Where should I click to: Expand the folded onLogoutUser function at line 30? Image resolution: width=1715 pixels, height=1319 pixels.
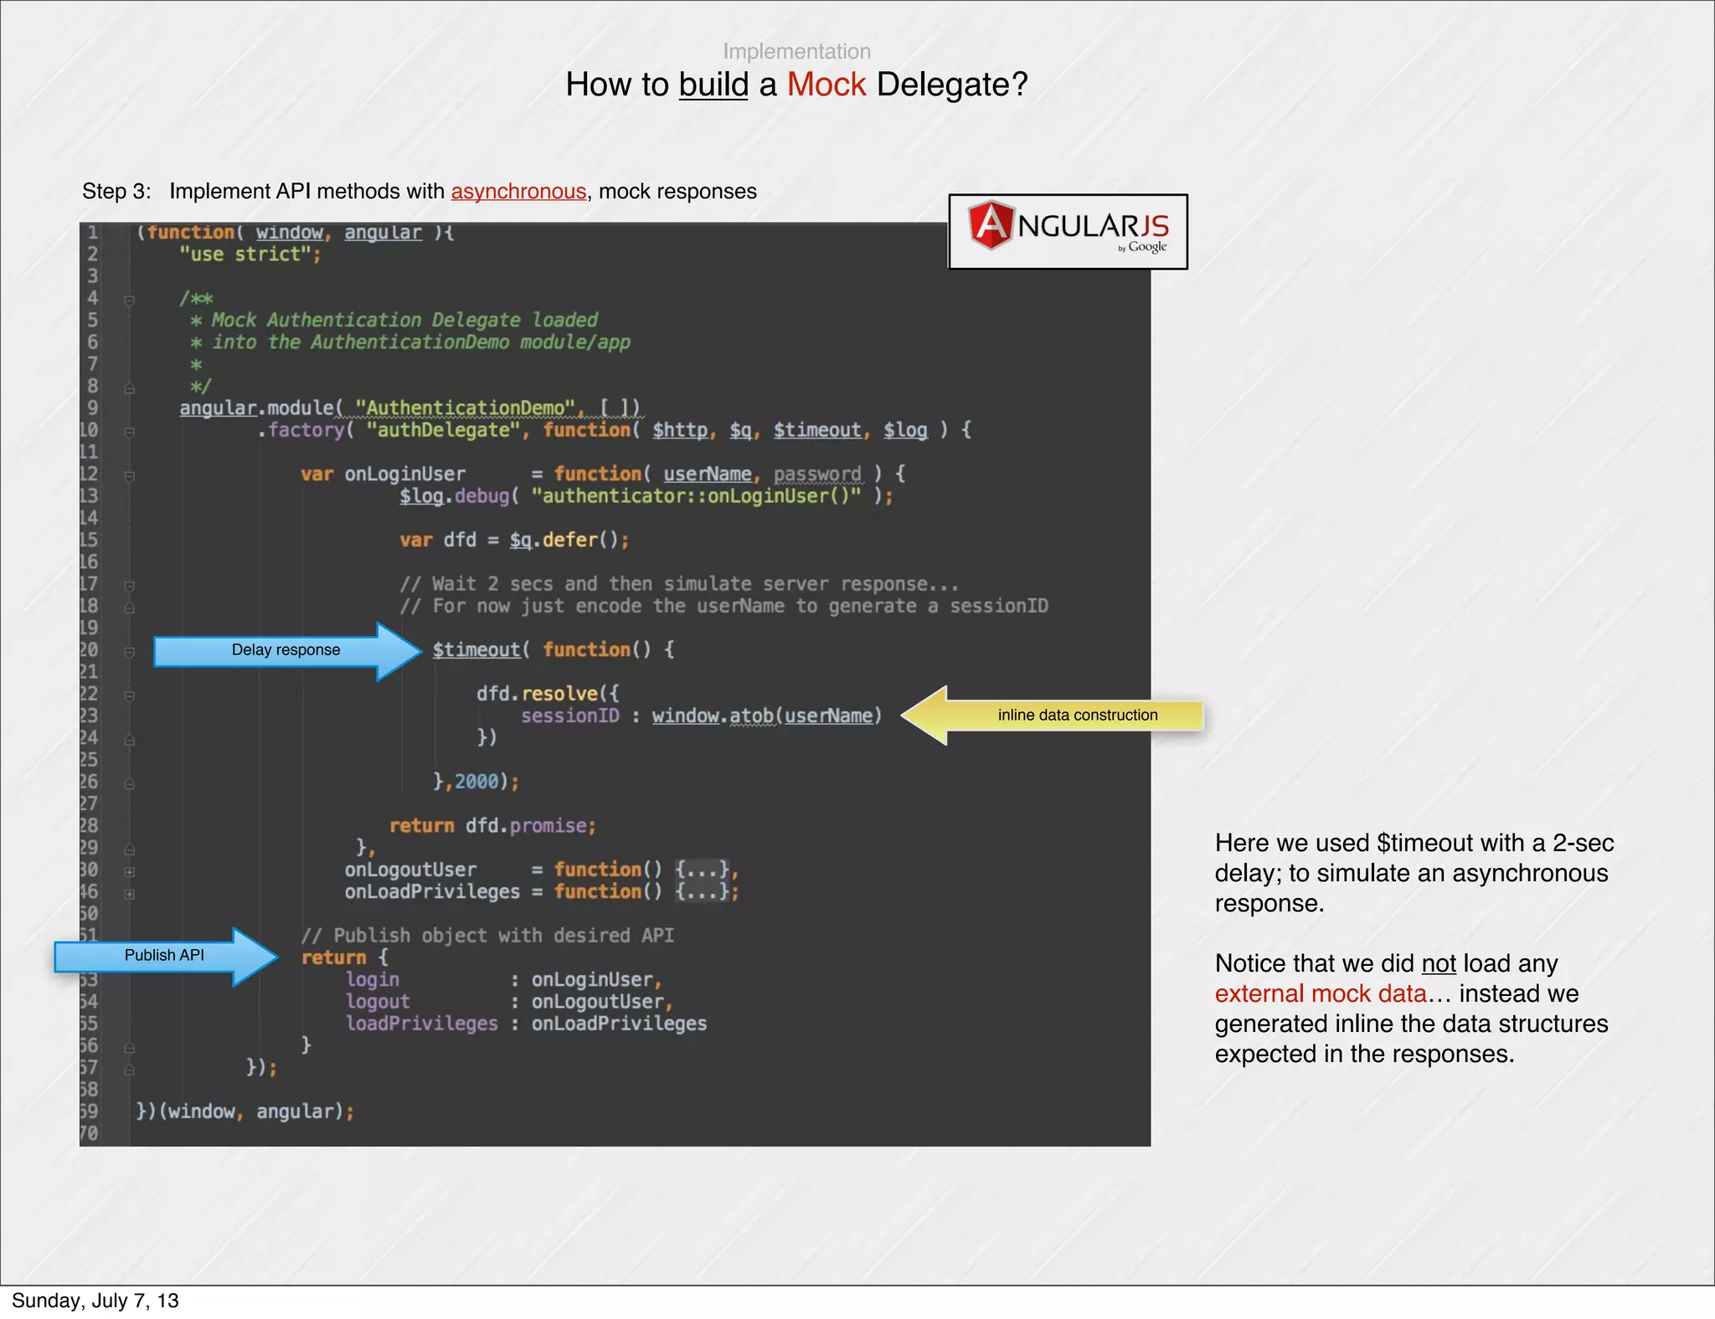pyautogui.click(x=130, y=872)
